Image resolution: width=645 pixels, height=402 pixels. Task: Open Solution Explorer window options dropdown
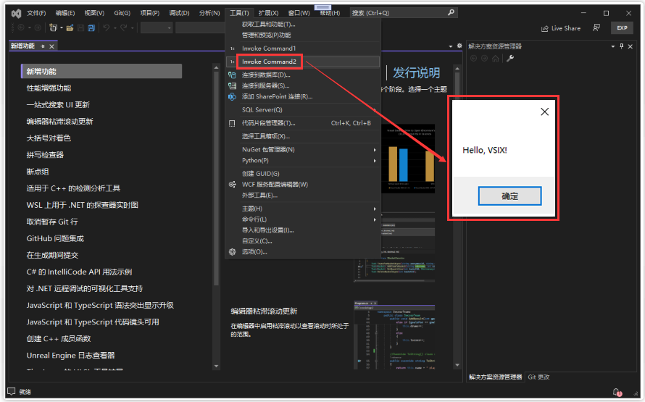point(613,46)
